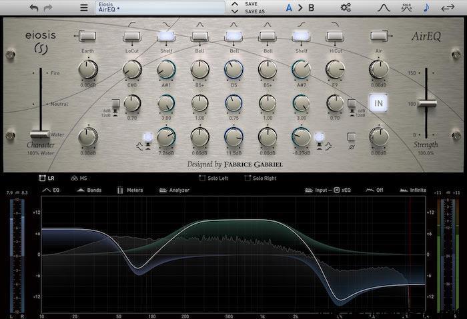Open the settings gears icon
The height and width of the screenshot is (319, 467).
346,8
